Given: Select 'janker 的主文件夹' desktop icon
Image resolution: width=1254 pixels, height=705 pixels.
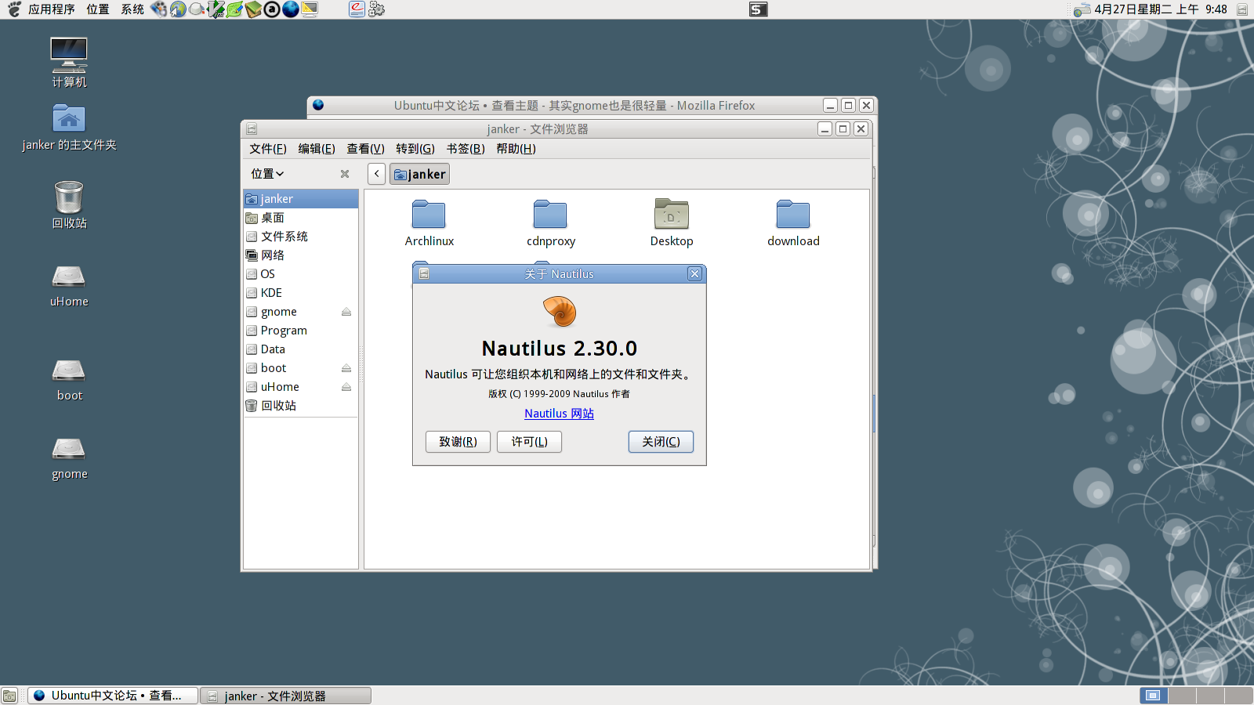Looking at the screenshot, I should click(69, 128).
